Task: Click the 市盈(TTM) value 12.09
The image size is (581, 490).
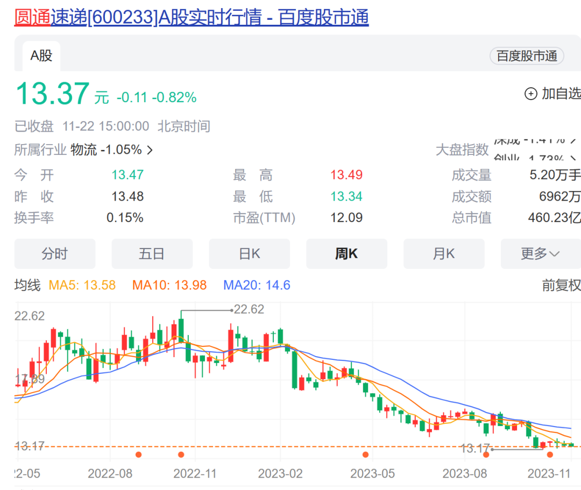Action: pyautogui.click(x=346, y=218)
